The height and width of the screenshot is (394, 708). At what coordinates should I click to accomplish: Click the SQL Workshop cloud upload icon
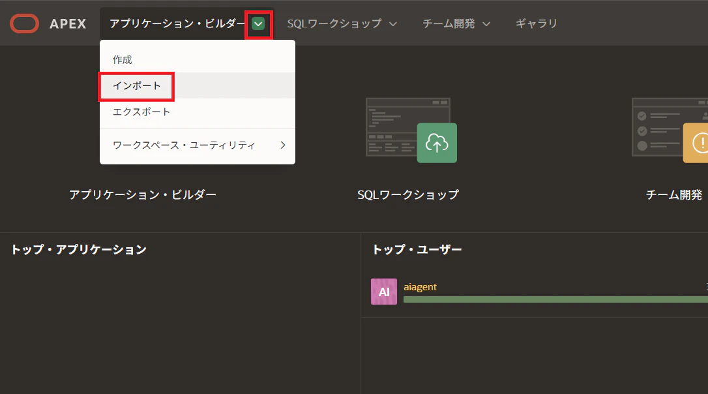pos(437,144)
